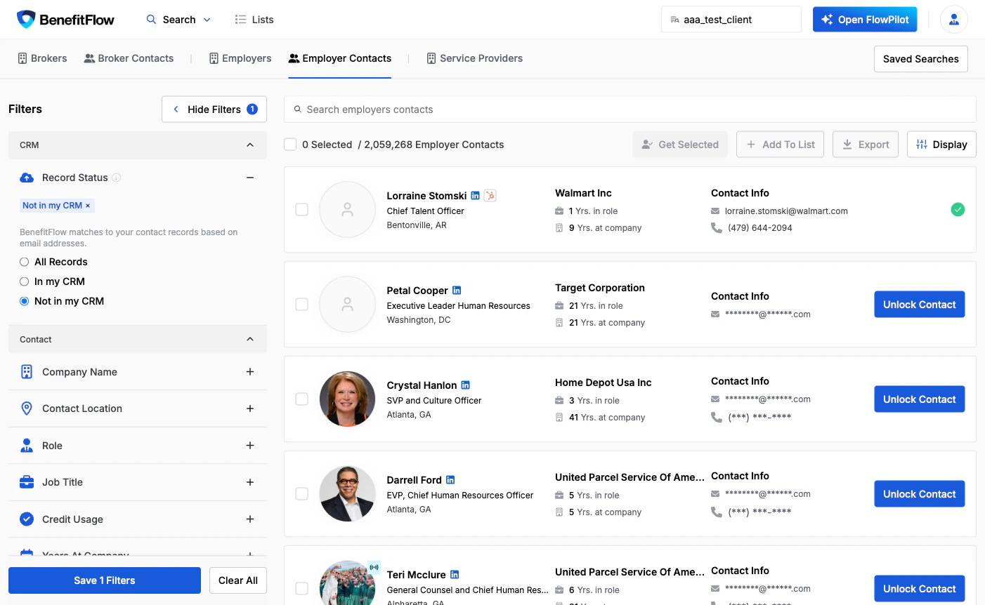Click the Open FlowPilot button
985x605 pixels.
[865, 19]
